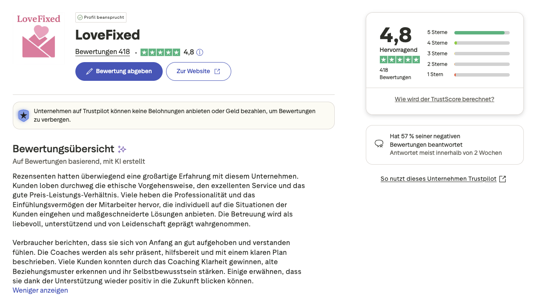This screenshot has width=534, height=305.
Task: Click the checkmark icon in Profil beansprucht badge
Action: [x=80, y=17]
